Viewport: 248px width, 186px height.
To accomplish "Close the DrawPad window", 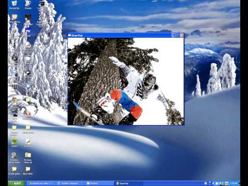I will click(181, 35).
